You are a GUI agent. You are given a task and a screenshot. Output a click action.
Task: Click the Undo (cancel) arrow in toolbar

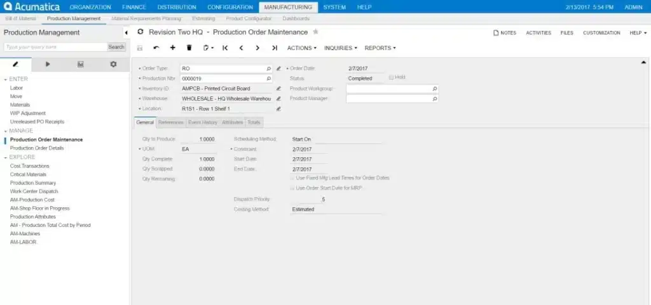coord(156,48)
